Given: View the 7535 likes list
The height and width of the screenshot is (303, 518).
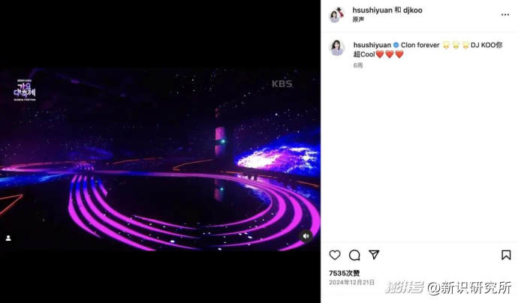Looking at the screenshot, I should click(x=345, y=273).
